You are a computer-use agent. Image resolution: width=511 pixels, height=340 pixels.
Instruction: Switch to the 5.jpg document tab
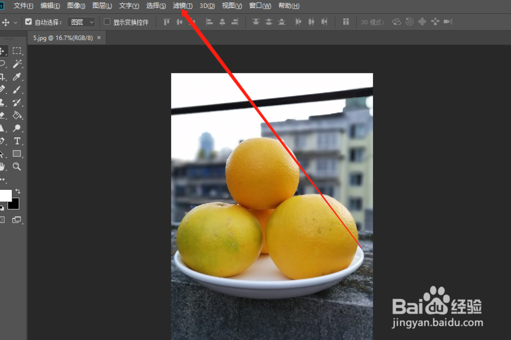(62, 38)
